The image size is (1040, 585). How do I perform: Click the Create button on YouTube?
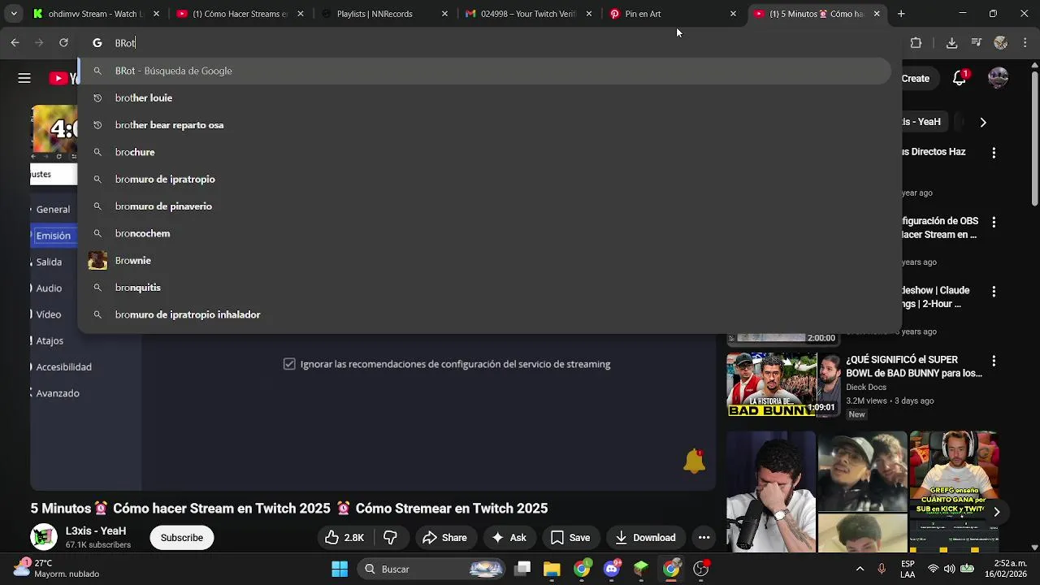[916, 78]
